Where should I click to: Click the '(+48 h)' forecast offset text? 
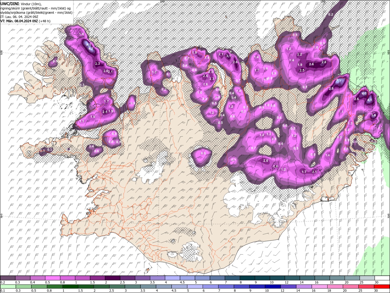[44, 21]
